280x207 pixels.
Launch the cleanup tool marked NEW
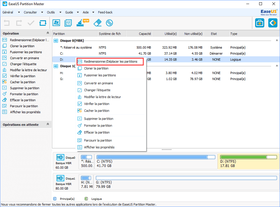coord(83,23)
